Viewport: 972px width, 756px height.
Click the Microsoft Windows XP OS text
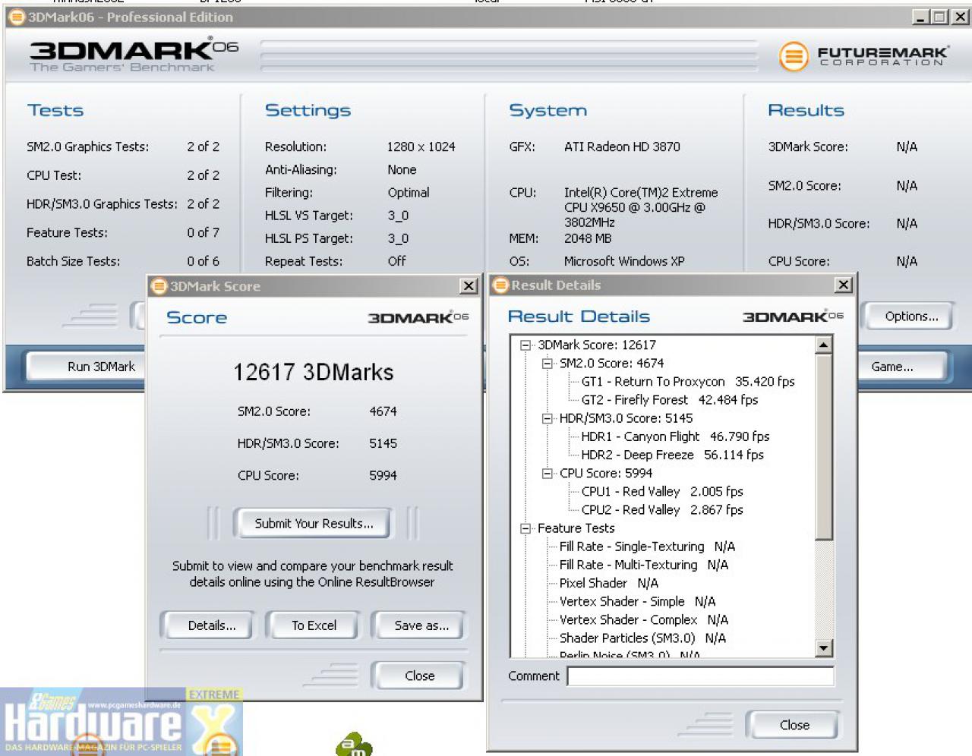click(624, 261)
